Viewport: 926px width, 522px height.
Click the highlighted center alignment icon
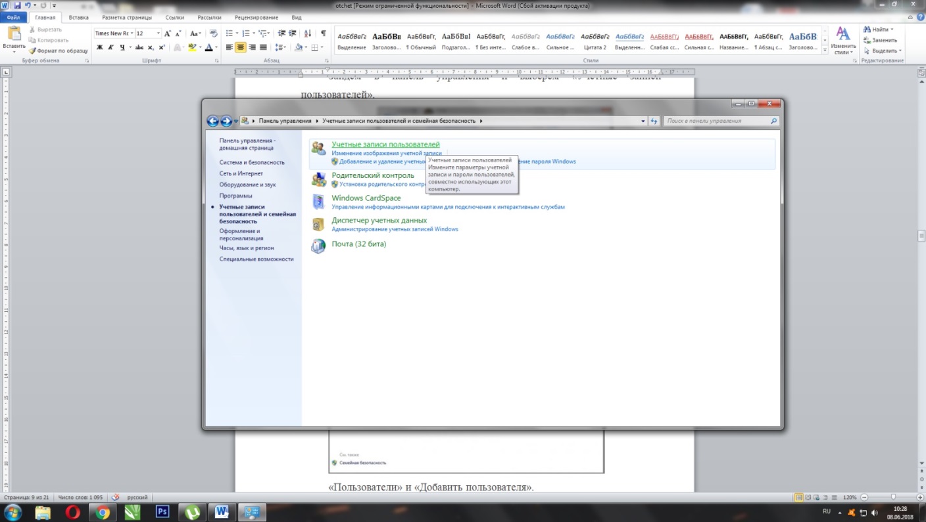[241, 47]
